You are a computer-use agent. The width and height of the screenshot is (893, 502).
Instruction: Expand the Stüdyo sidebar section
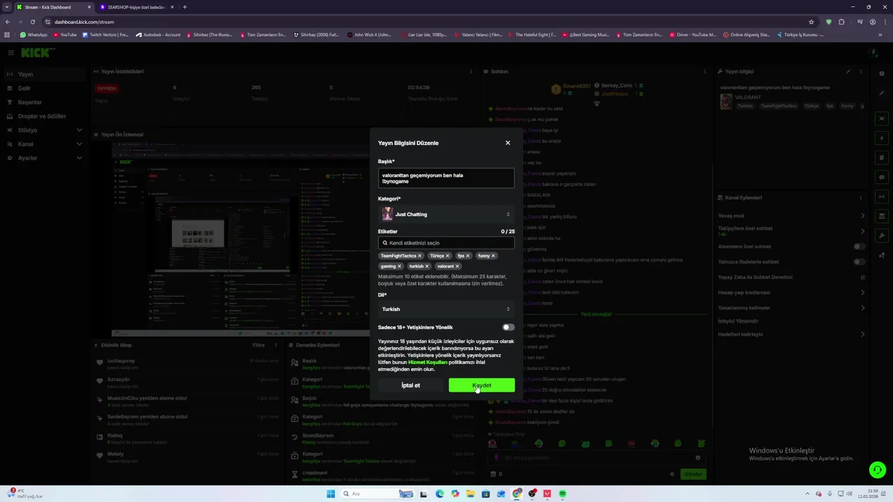tap(45, 130)
